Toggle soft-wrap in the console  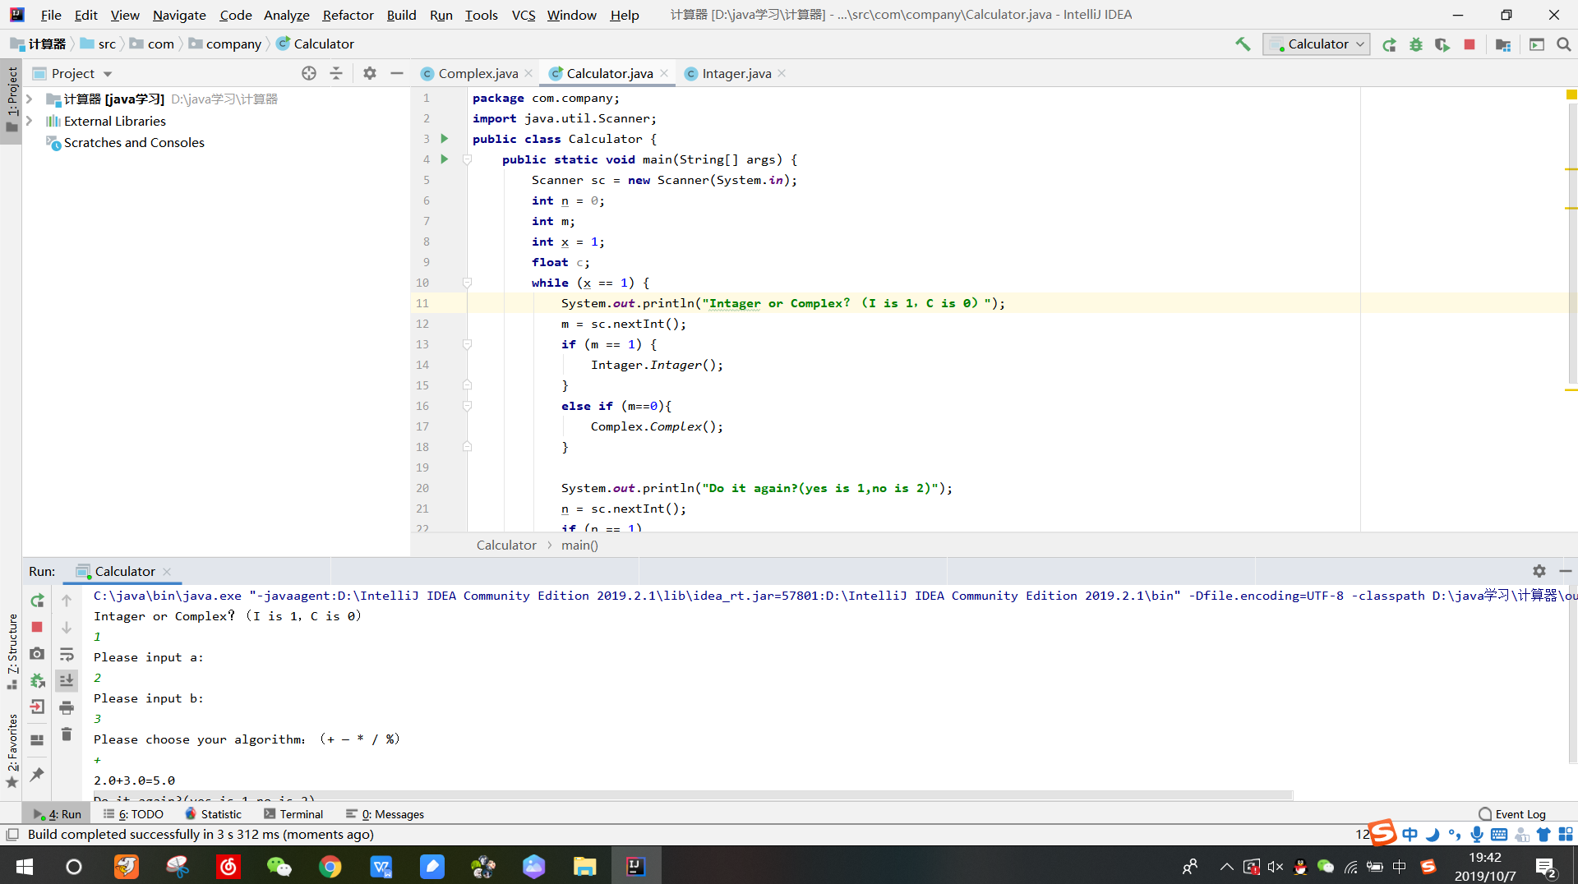67,654
